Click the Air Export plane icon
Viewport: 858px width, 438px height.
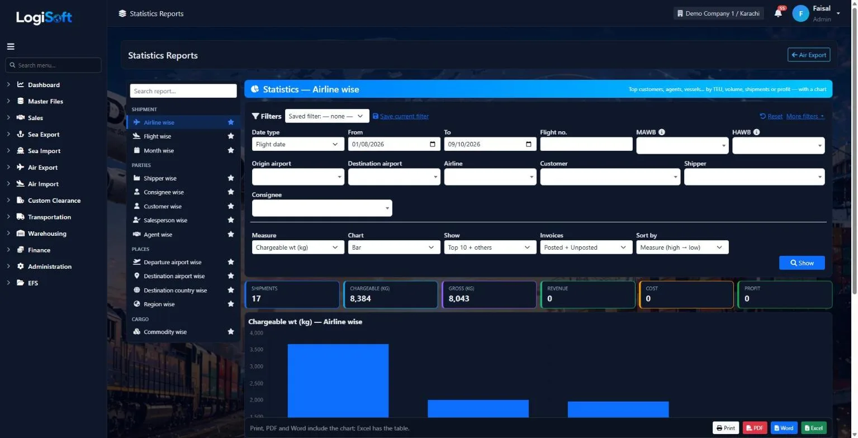coord(21,168)
